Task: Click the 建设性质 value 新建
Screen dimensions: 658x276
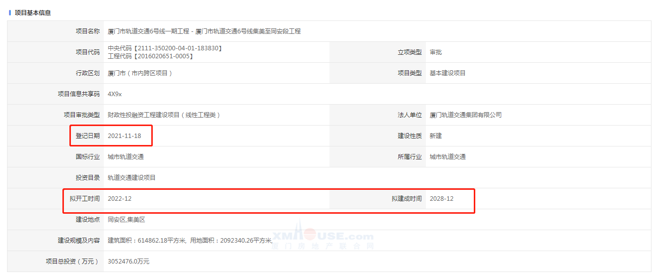Action: [435, 136]
